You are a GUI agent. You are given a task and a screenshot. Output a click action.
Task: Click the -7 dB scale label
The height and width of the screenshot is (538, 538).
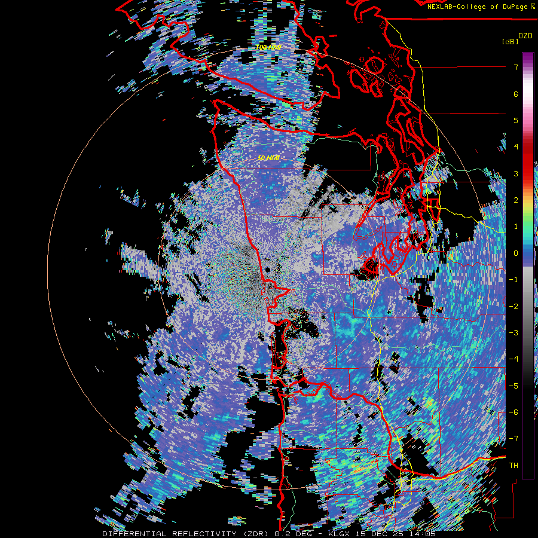pyautogui.click(x=513, y=439)
